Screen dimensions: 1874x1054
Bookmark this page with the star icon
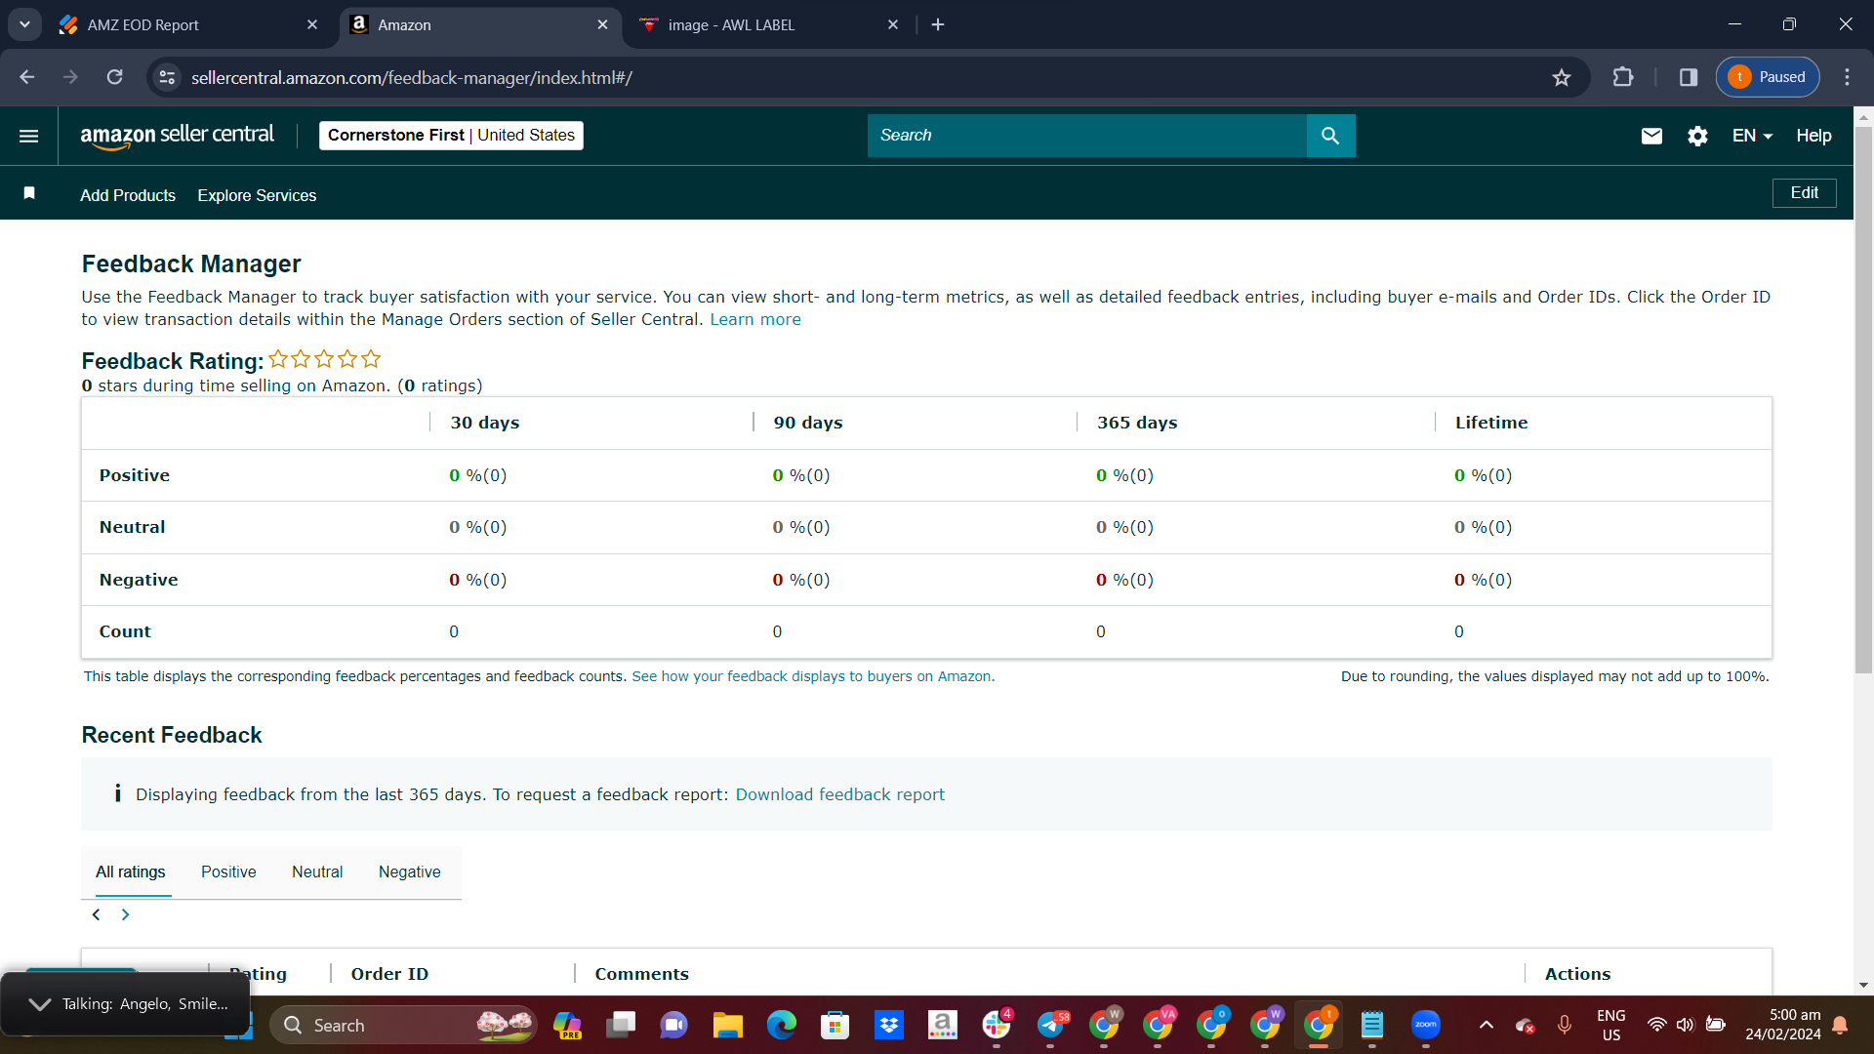coord(1562,77)
